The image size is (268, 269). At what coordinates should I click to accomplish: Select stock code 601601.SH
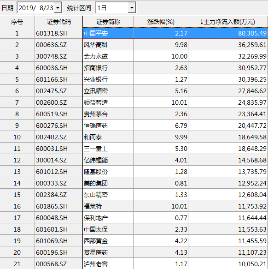[x=52, y=229]
